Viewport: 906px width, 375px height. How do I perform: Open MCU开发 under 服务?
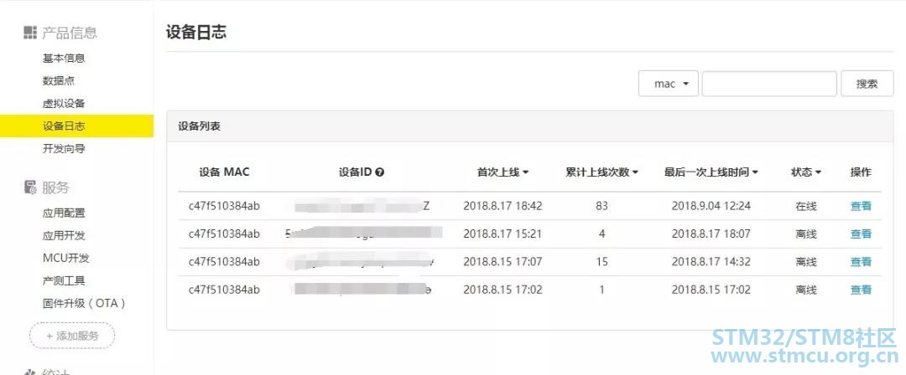[x=66, y=258]
